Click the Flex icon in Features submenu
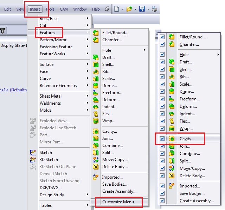This screenshot has width=225, height=210. coord(96,114)
